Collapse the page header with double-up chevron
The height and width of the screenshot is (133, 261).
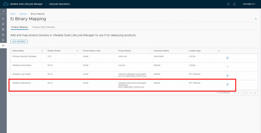click(x=256, y=19)
